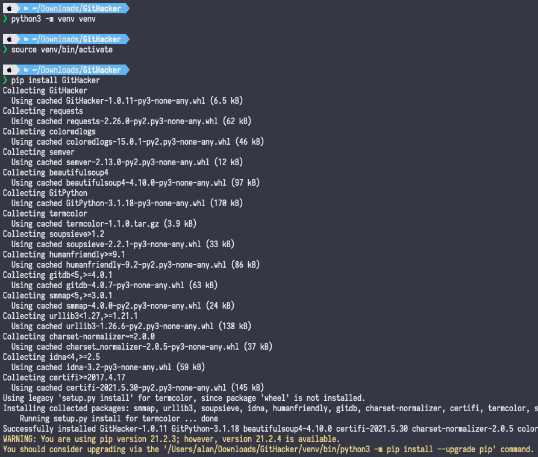Click the 'Collecting termcolor' line
The width and height of the screenshot is (538, 457).
coord(45,213)
